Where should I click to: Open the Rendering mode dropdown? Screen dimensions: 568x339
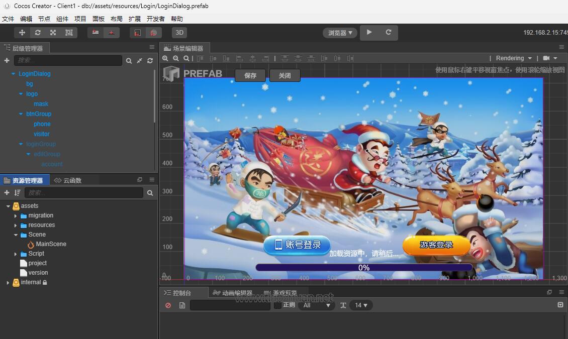pyautogui.click(x=514, y=58)
